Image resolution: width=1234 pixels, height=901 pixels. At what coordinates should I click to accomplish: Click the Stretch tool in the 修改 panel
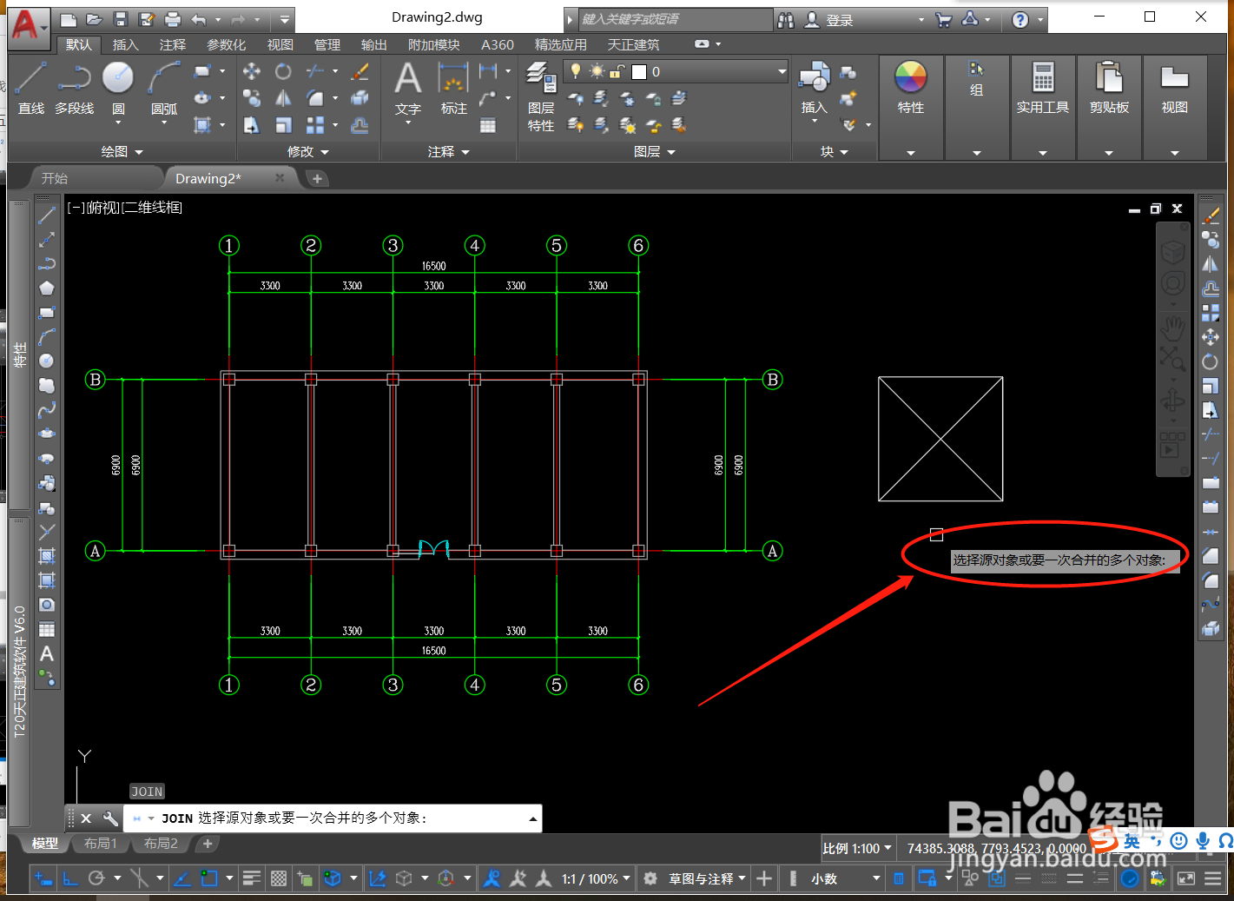(x=252, y=125)
